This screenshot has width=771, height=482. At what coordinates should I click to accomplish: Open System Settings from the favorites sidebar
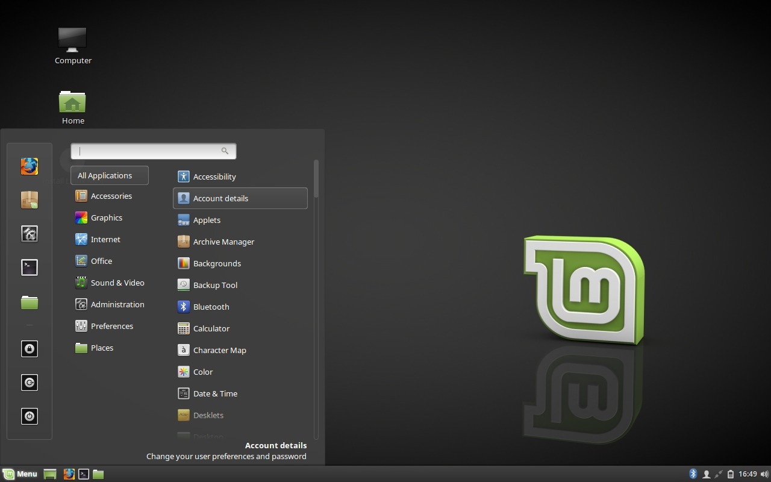point(30,234)
